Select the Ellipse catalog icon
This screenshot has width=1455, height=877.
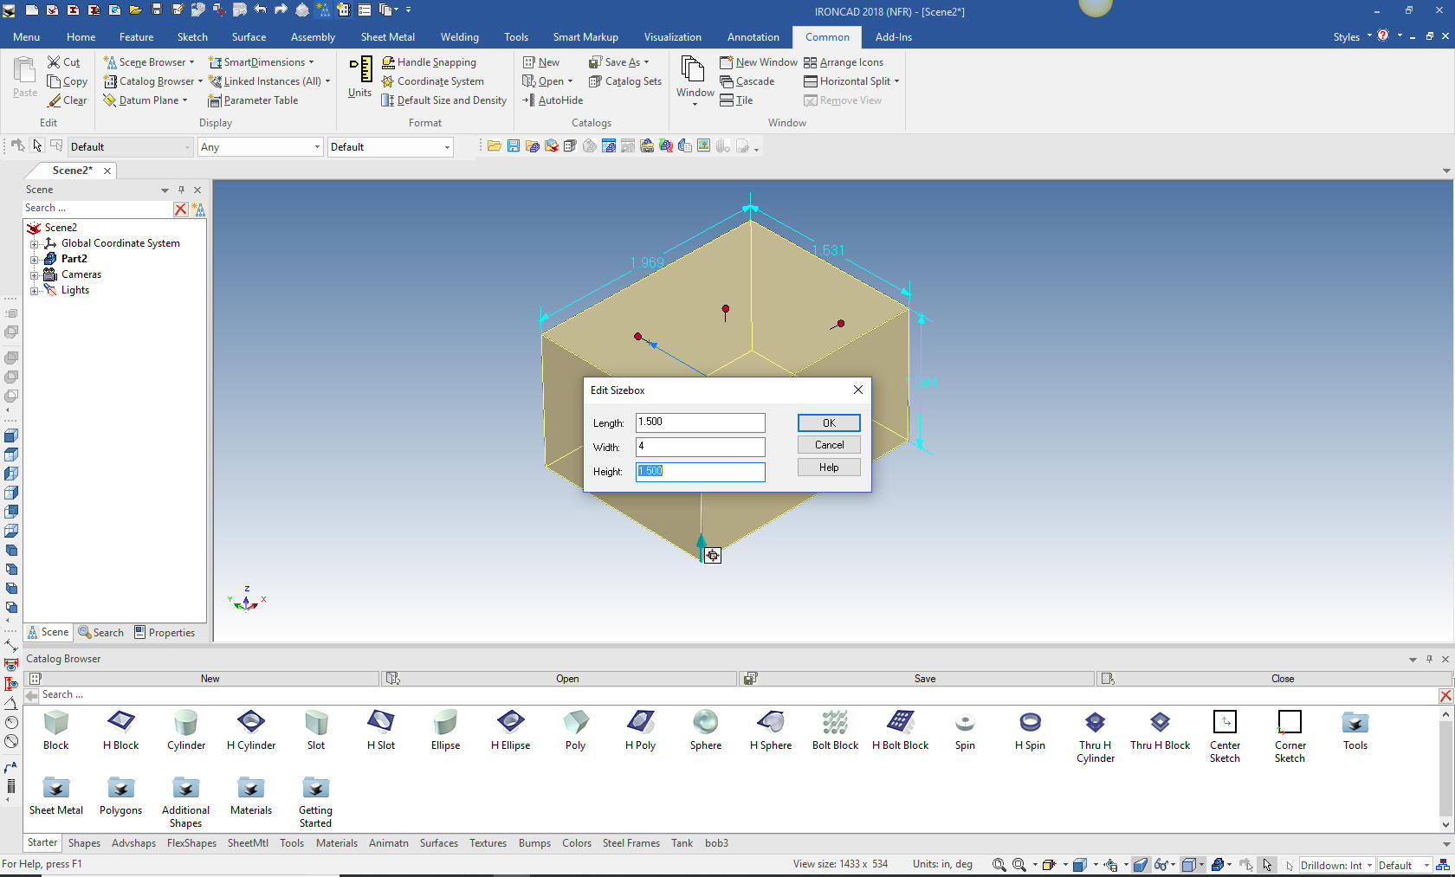point(445,722)
